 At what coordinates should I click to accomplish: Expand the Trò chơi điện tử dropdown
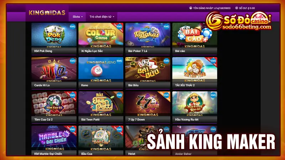(x=102, y=17)
